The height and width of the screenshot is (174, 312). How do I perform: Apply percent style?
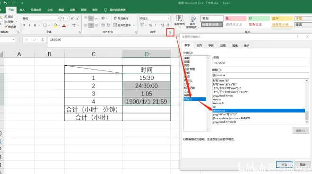click(x=151, y=25)
